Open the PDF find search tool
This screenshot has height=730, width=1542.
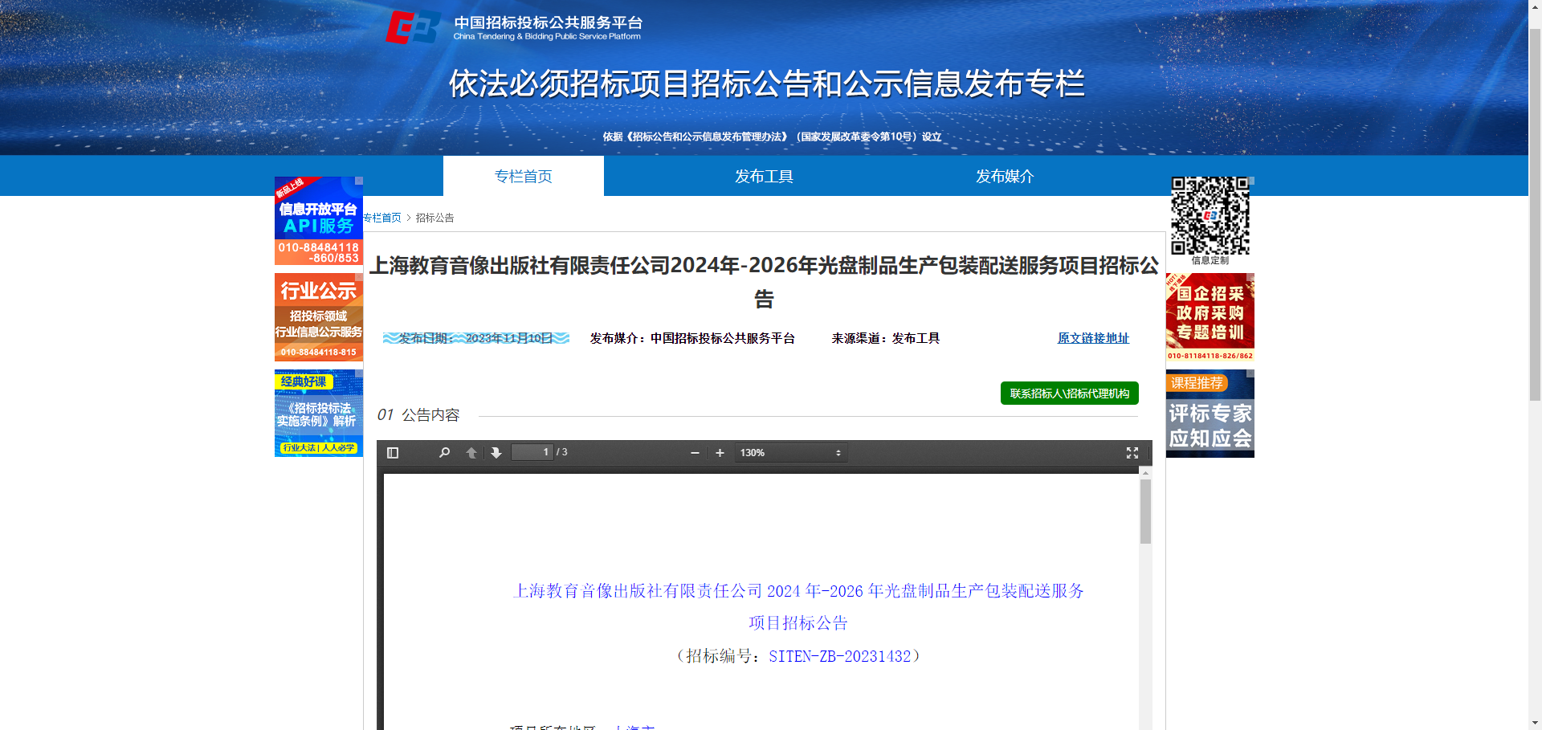[x=444, y=453]
